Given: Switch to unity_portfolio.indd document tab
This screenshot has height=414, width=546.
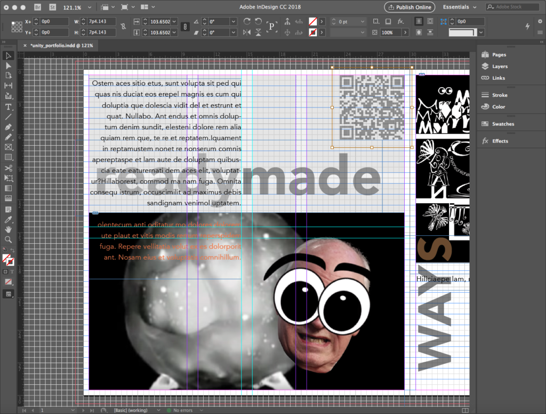Looking at the screenshot, I should pos(61,46).
